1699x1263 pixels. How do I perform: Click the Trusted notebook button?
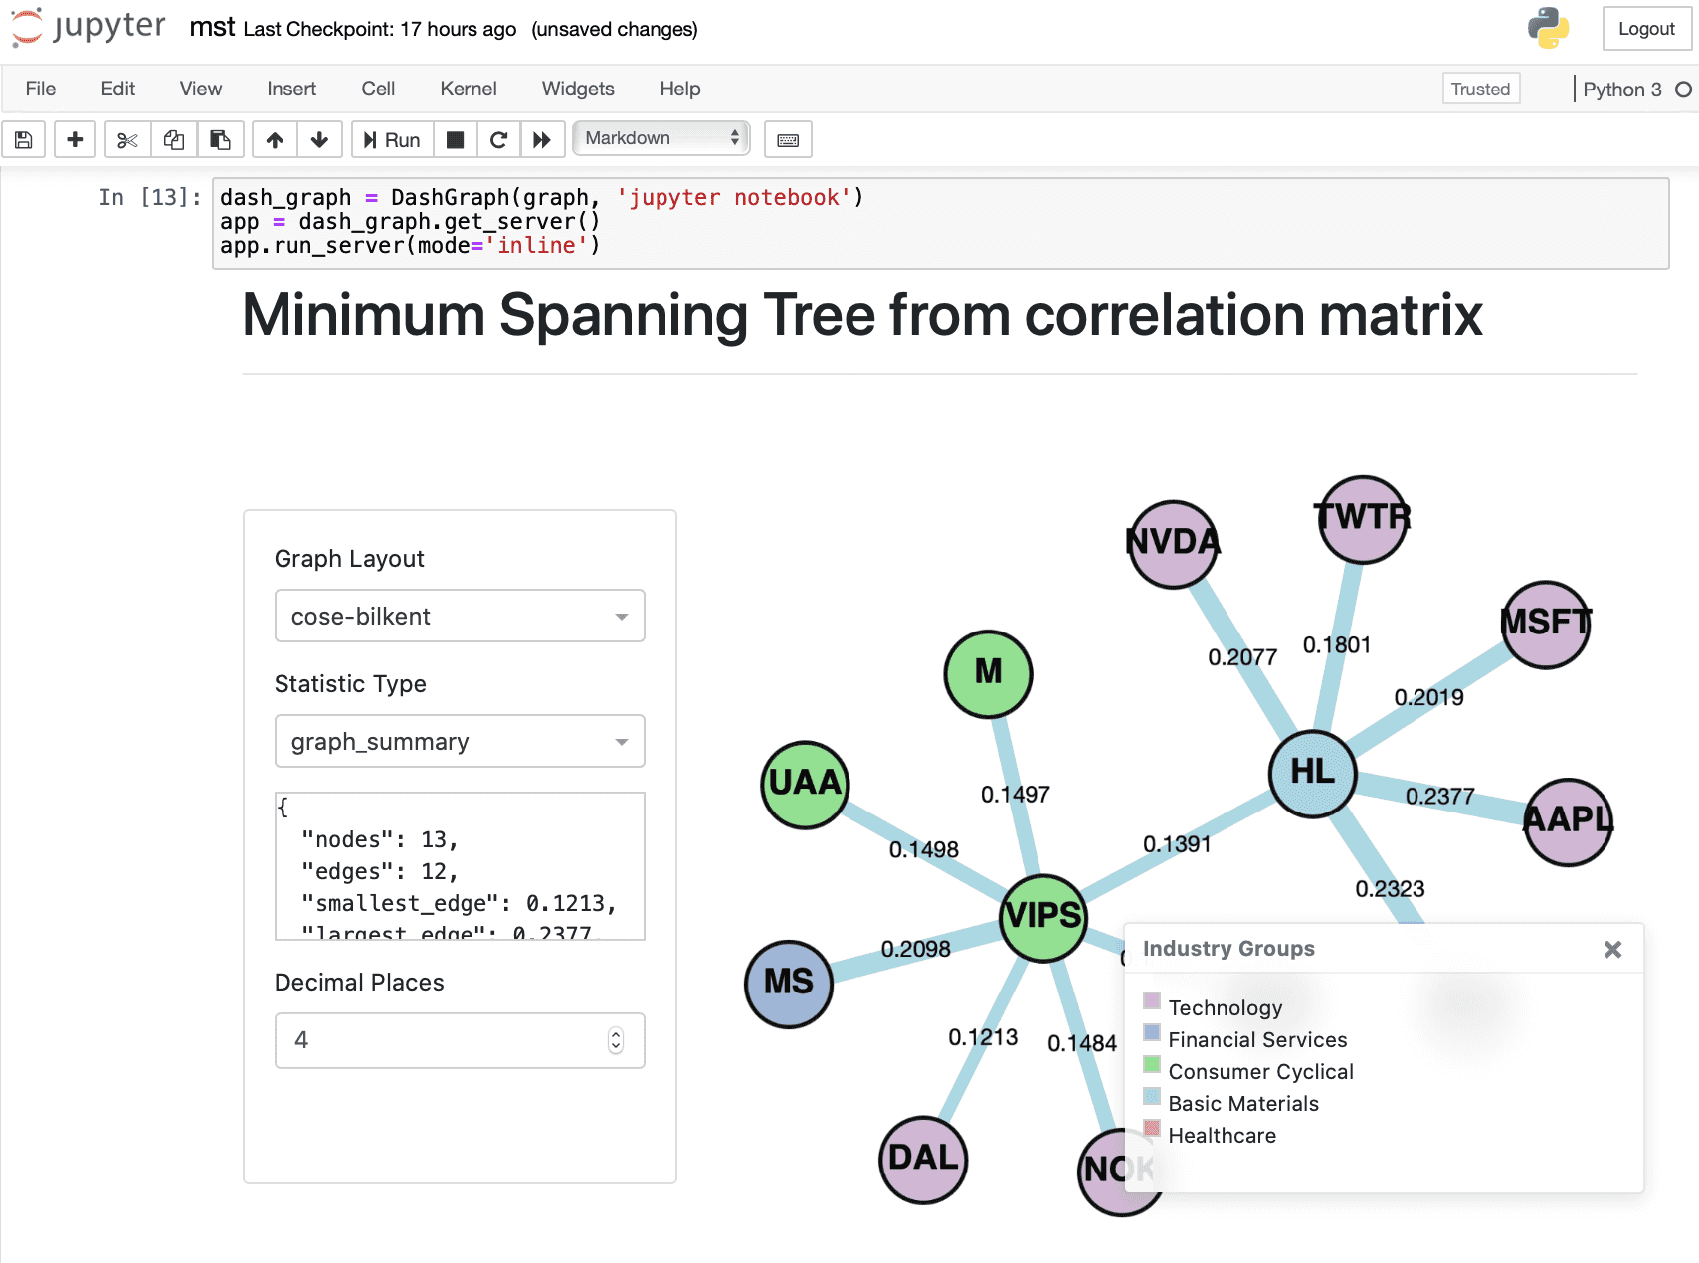tap(1480, 89)
